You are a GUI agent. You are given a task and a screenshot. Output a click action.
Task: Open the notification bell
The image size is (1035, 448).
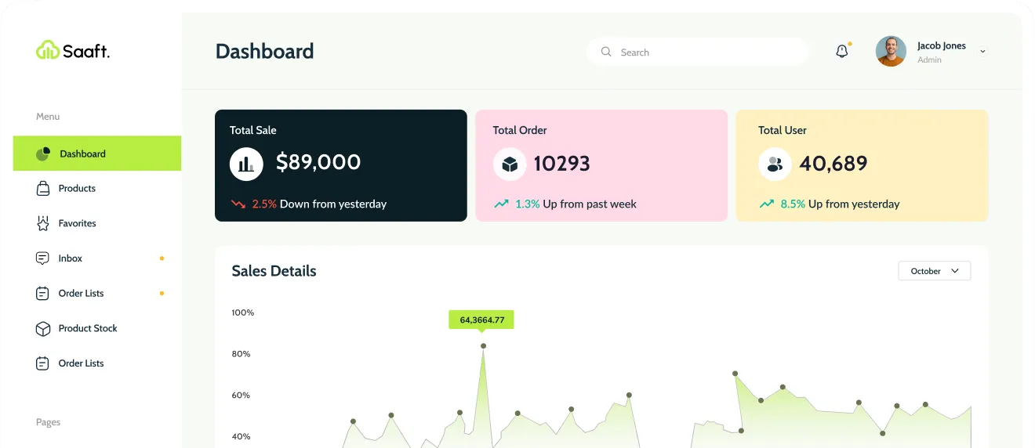pos(842,52)
